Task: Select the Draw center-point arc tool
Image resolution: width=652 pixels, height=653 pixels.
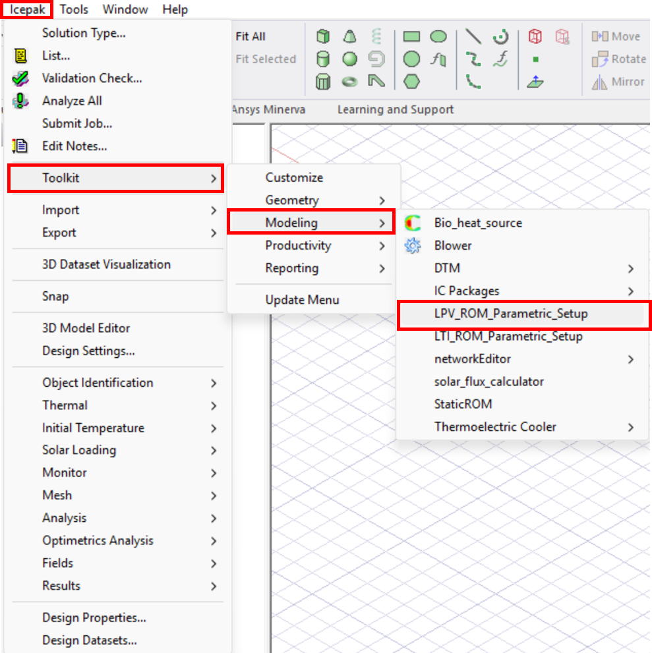Action: (x=500, y=37)
